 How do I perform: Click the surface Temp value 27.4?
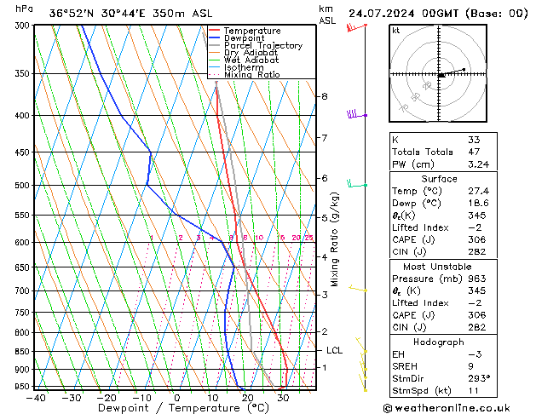click(x=478, y=191)
